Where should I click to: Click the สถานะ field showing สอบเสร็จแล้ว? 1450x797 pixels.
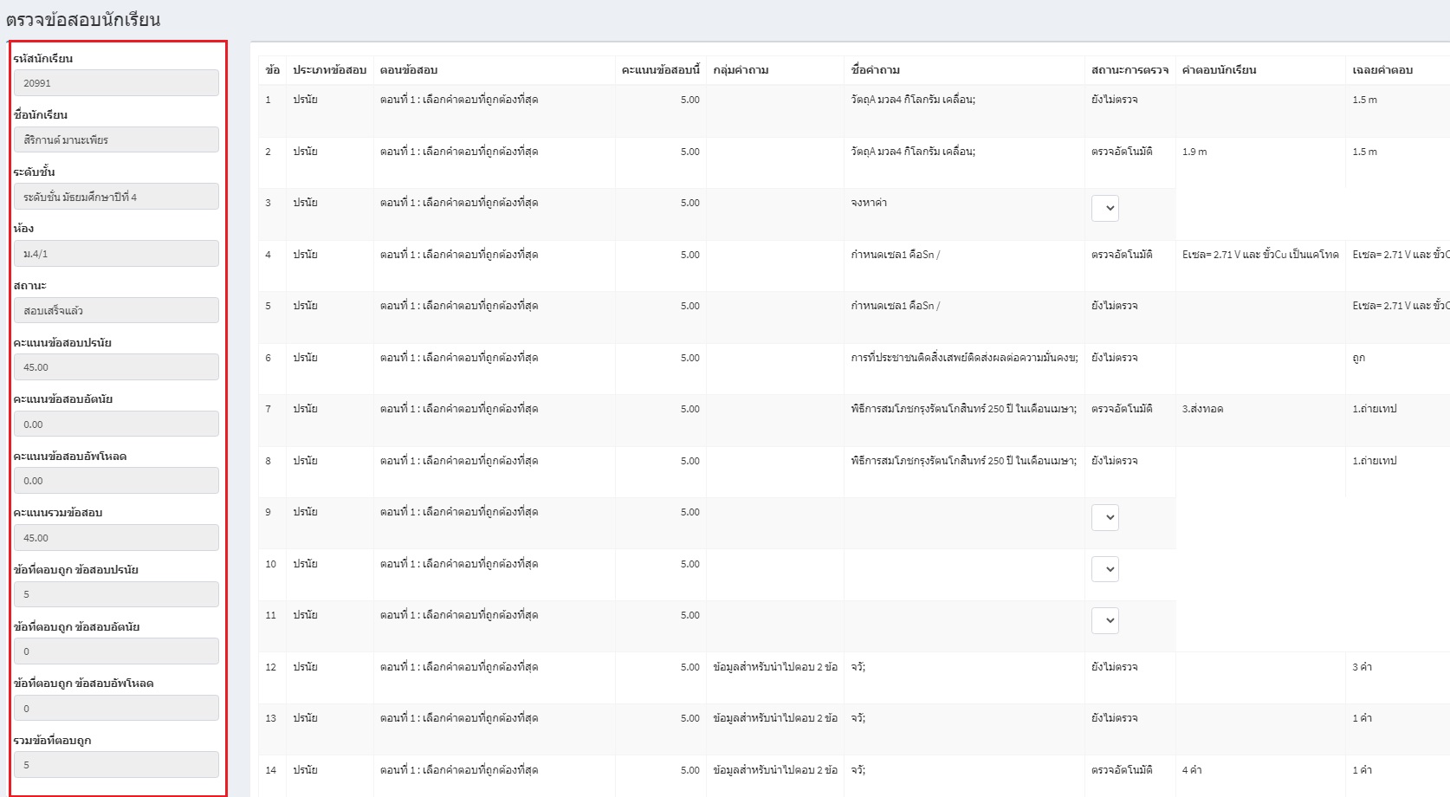pyautogui.click(x=116, y=310)
